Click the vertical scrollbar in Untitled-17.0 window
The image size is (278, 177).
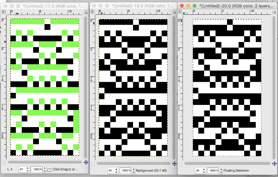tap(86, 87)
